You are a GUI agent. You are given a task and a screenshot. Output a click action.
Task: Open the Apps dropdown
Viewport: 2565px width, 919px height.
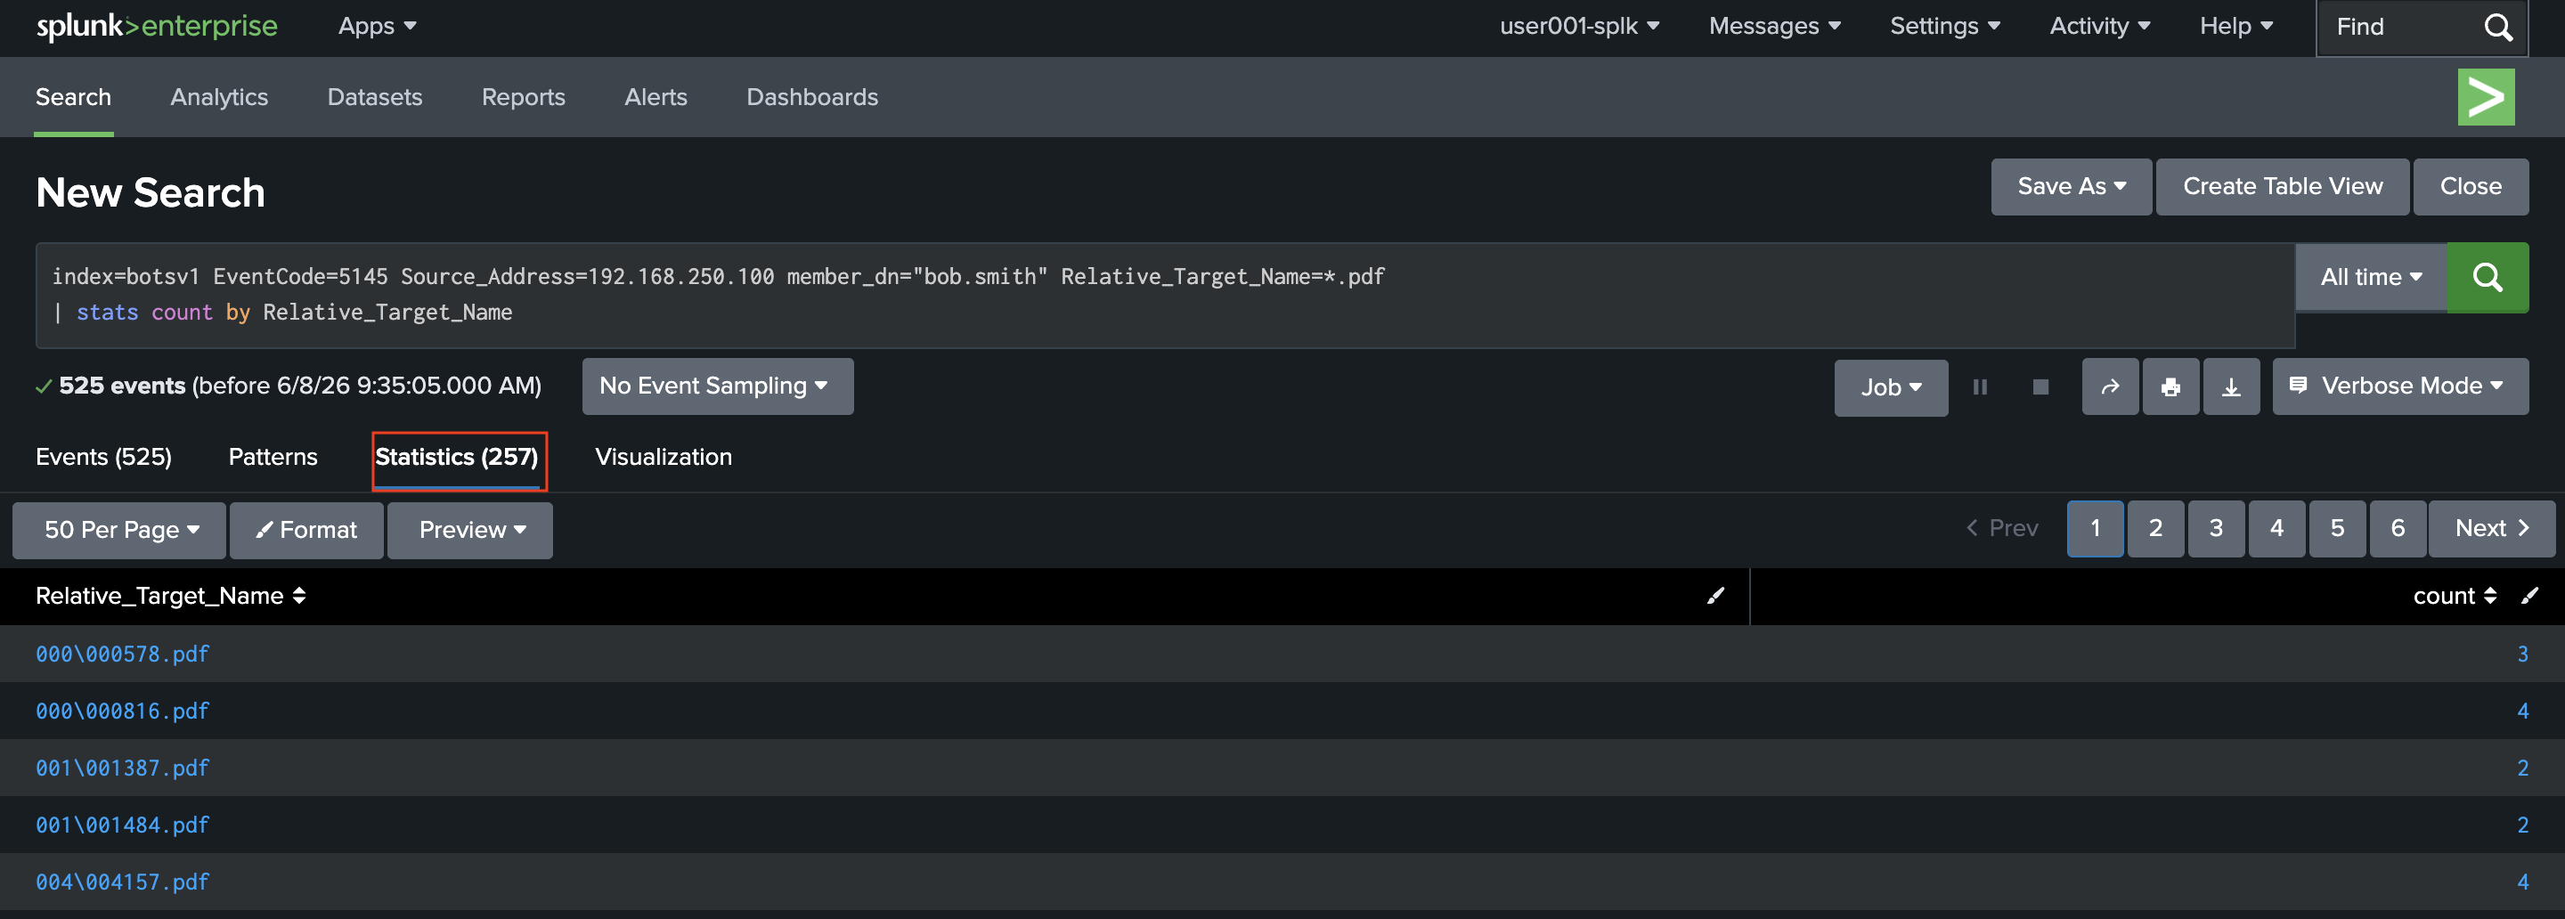[377, 27]
